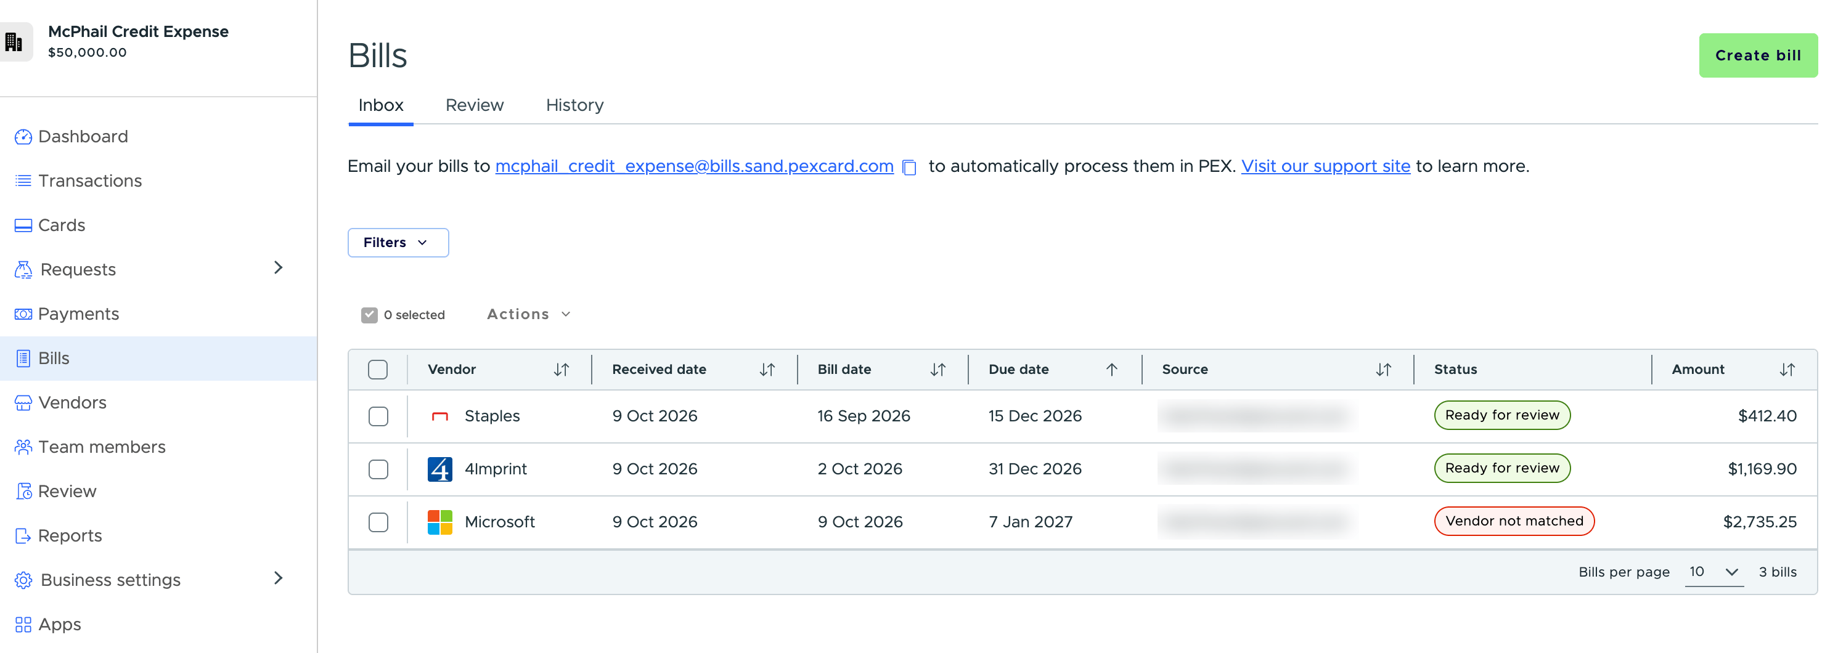The height and width of the screenshot is (653, 1838).
Task: Open the 'Visit our support site' link
Action: pos(1325,166)
